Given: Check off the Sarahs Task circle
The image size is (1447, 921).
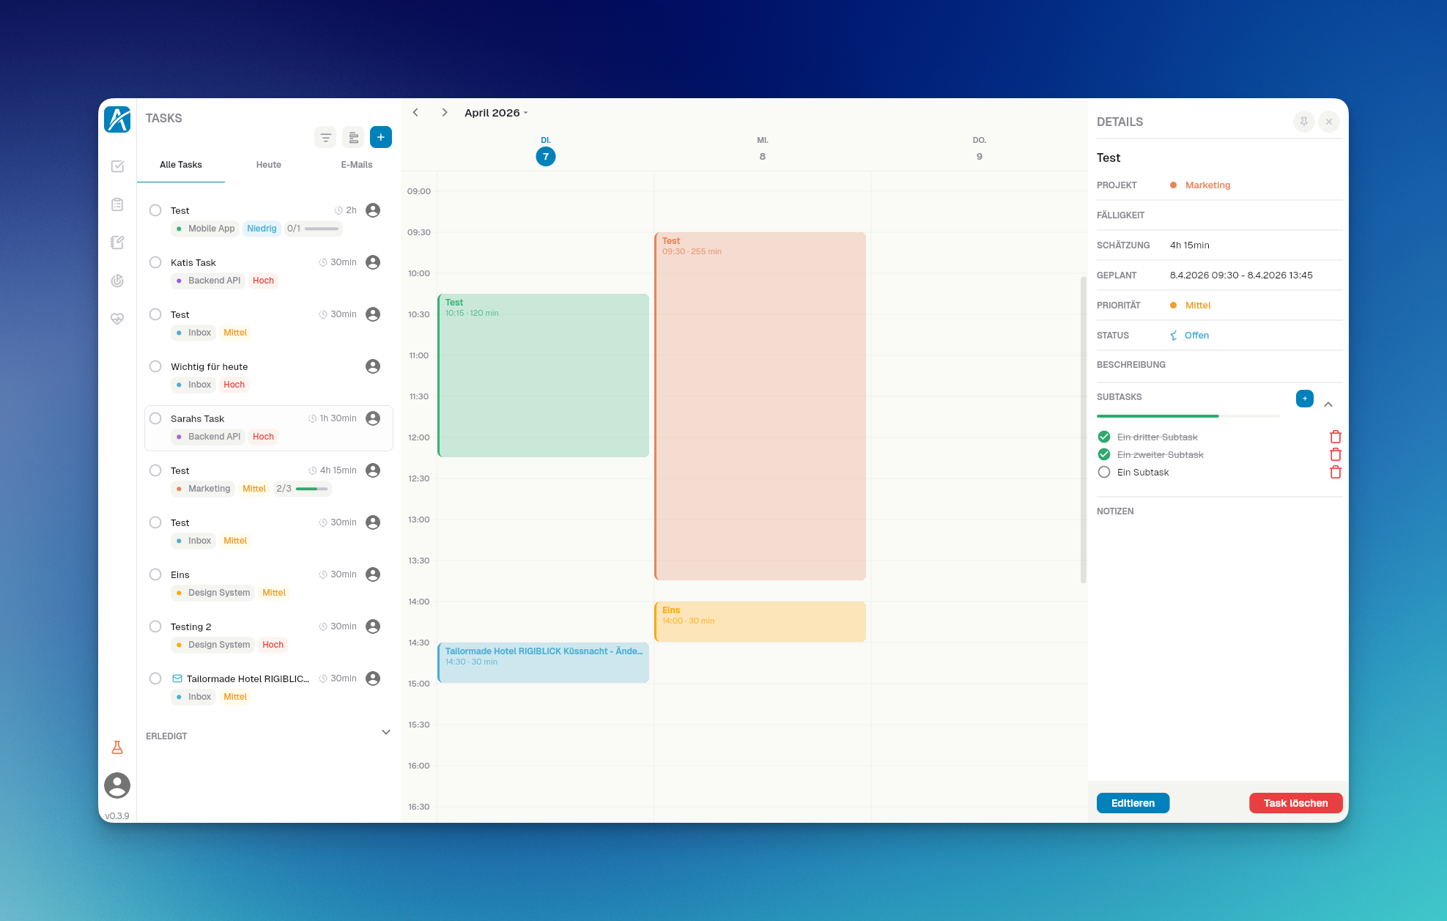Looking at the screenshot, I should click(155, 418).
